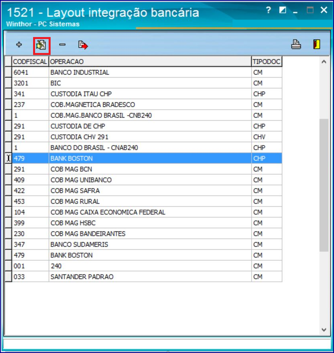
Task: Click the status bar field at the bottom
Action: click(167, 344)
